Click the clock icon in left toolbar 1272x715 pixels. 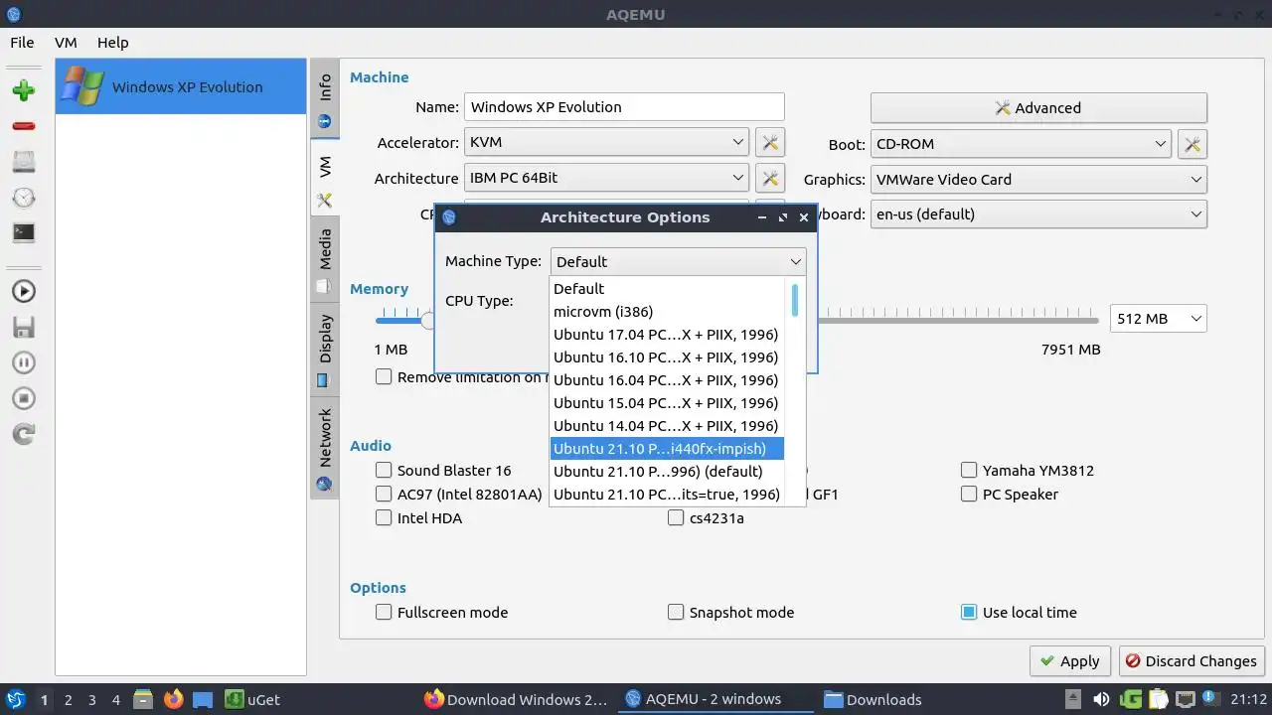[x=24, y=197]
